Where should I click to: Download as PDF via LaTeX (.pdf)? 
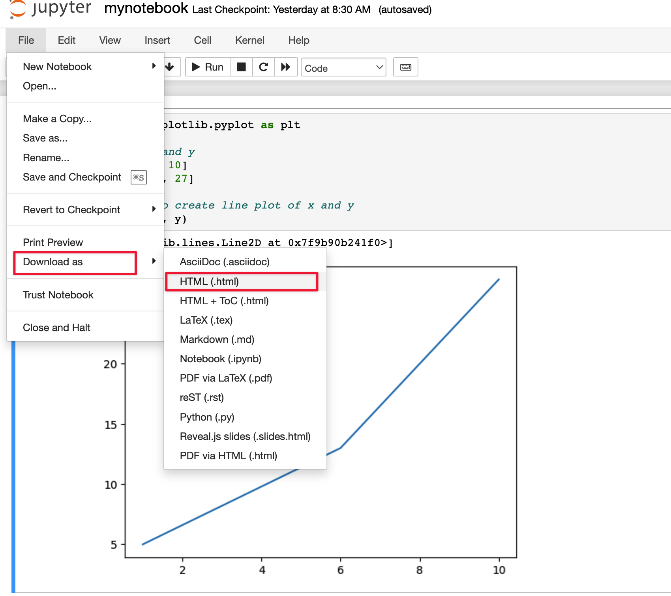coord(245,378)
